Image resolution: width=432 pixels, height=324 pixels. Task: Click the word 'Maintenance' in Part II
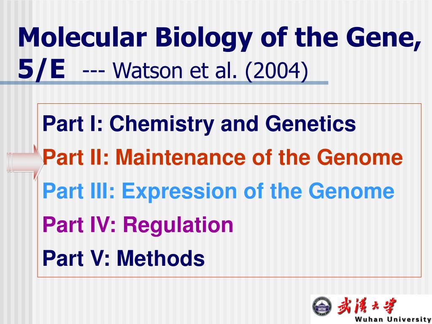click(x=181, y=158)
